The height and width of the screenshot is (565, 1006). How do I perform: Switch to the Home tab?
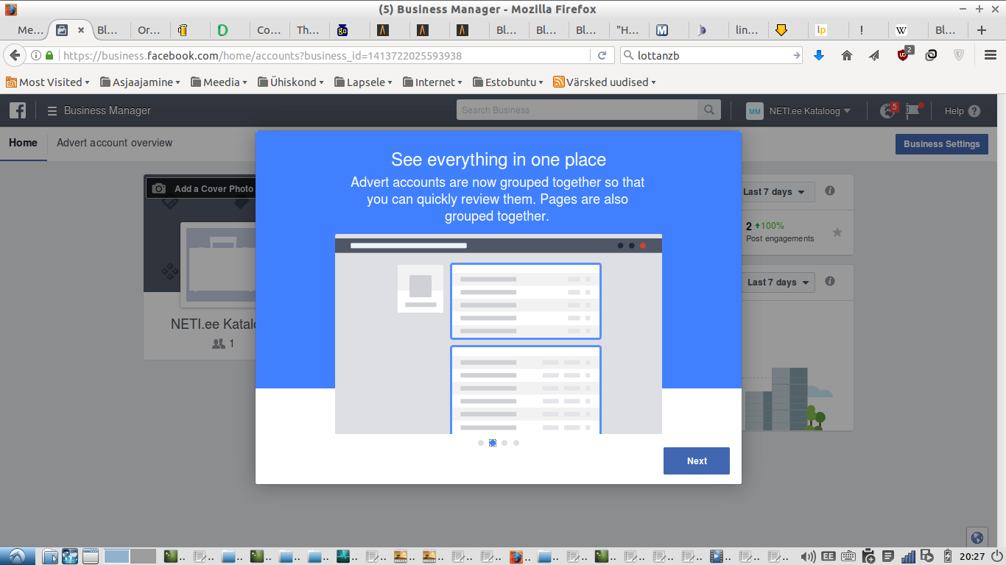point(23,143)
